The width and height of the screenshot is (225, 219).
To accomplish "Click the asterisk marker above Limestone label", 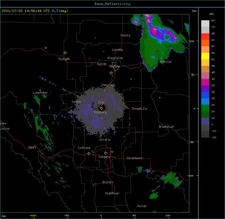I will (x=40, y=90).
